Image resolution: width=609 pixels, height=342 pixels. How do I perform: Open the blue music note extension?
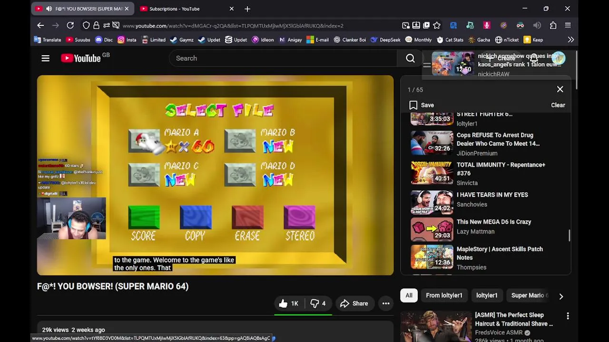[453, 26]
